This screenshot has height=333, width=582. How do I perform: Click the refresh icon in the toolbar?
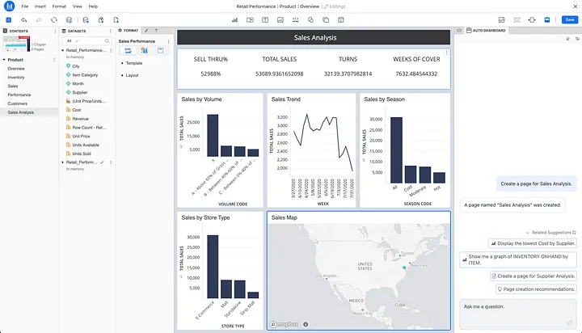(x=54, y=19)
